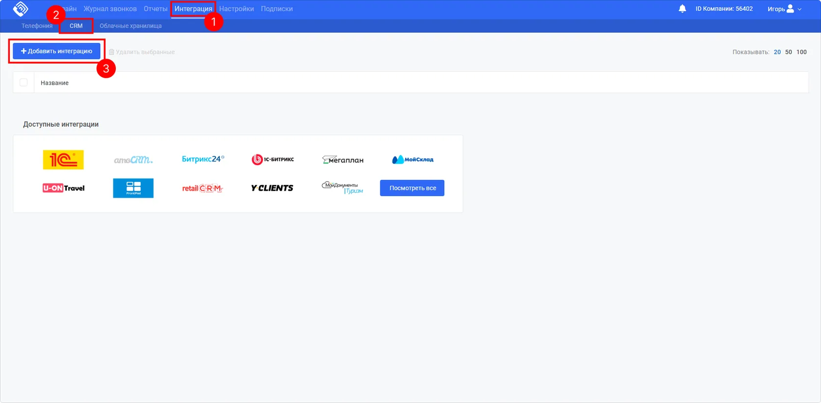Screen dimensions: 821x403
Task: Click the U-ON Travel logo
Action: [63, 188]
